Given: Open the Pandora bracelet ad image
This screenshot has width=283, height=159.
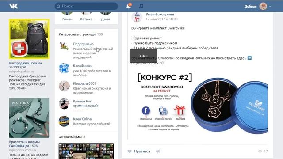Looking at the screenshot, I should point(29,118).
